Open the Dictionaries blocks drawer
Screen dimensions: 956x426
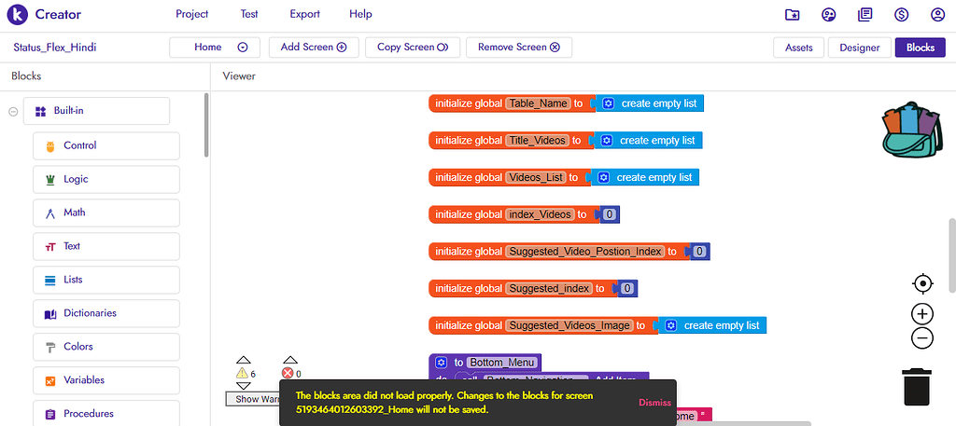(x=106, y=313)
